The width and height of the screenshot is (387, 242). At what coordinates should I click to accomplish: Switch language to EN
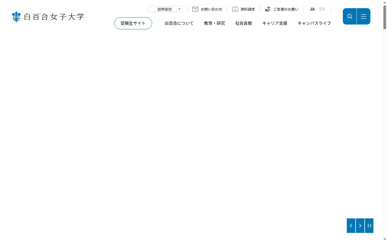coord(322,9)
